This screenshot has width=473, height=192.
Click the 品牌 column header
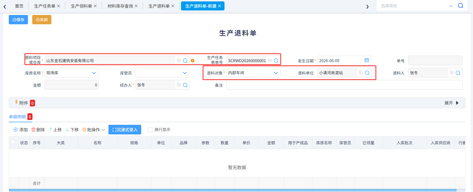(x=184, y=143)
